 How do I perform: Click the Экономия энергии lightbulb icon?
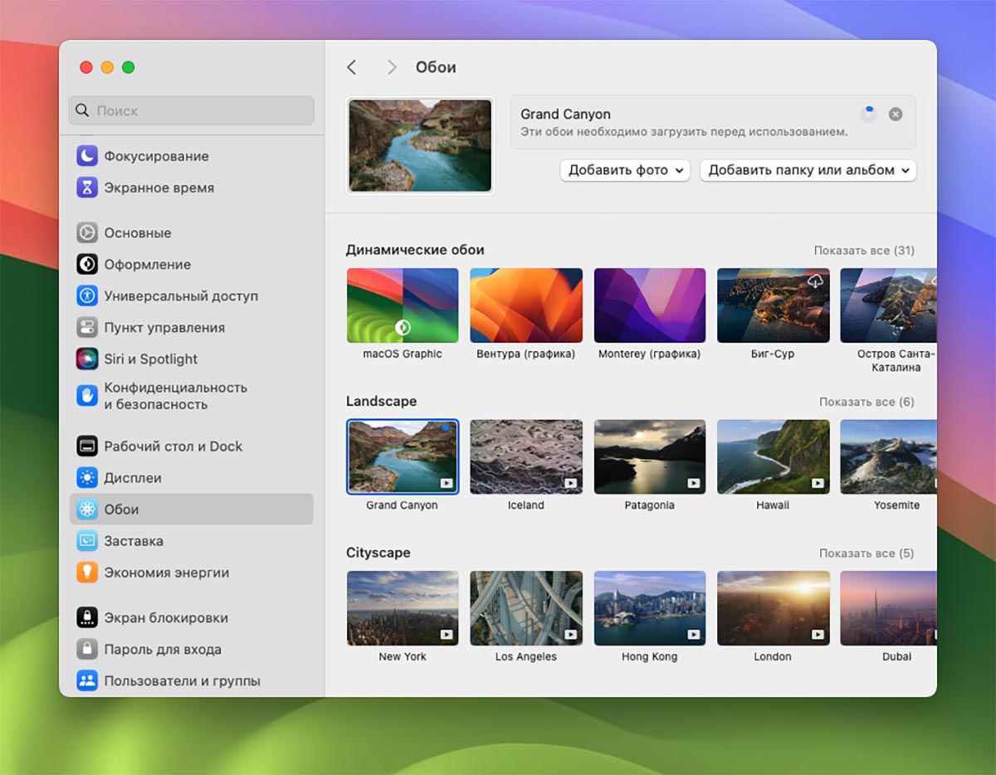pyautogui.click(x=87, y=573)
